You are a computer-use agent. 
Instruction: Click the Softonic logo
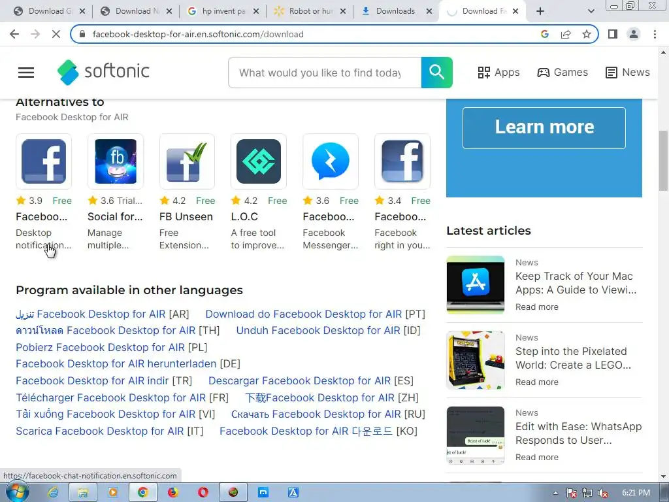click(103, 72)
